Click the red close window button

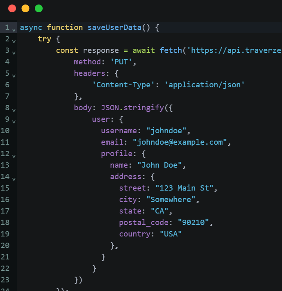pos(12,9)
